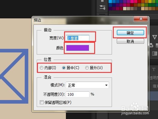
Task: Select the 居外(U) outside position radio
Action: tap(87, 68)
